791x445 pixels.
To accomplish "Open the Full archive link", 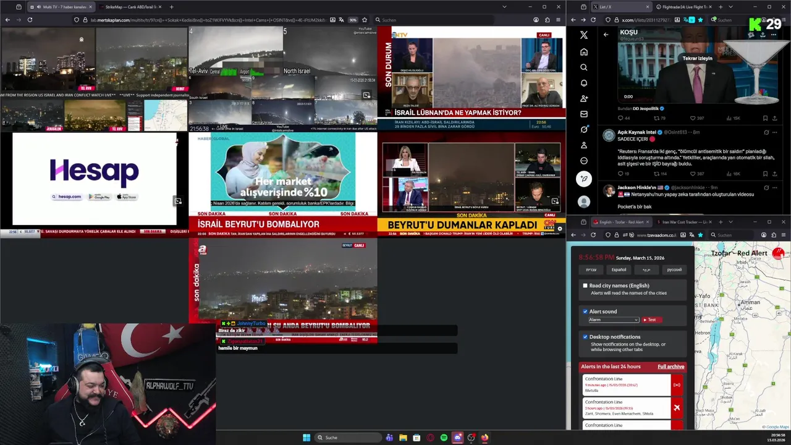I will [670, 367].
